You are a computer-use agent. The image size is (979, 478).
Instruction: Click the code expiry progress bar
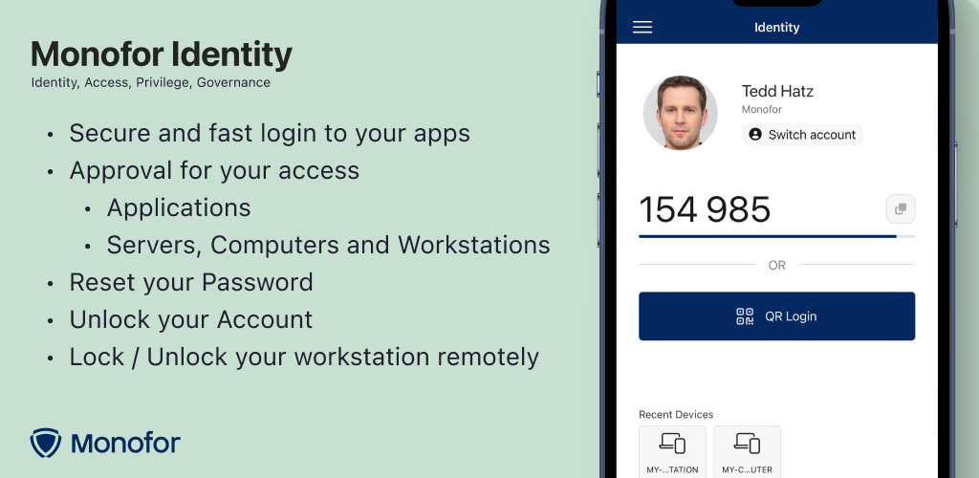pyautogui.click(x=776, y=236)
